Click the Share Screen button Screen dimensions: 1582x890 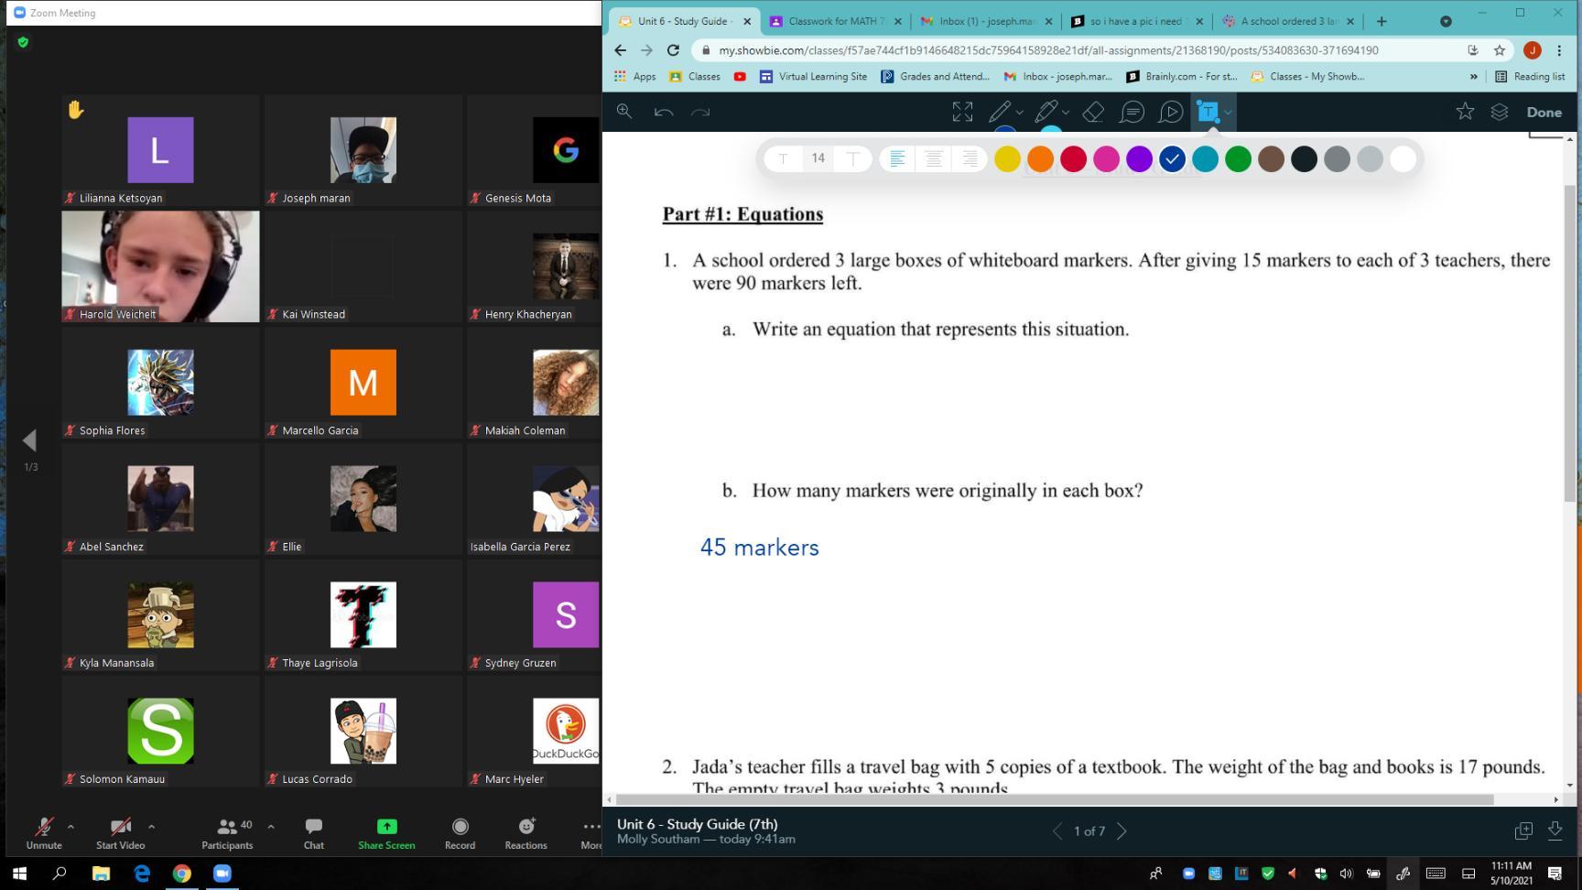pos(386,832)
